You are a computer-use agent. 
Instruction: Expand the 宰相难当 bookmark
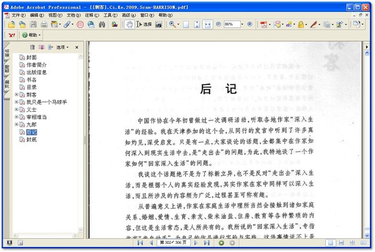point(16,117)
